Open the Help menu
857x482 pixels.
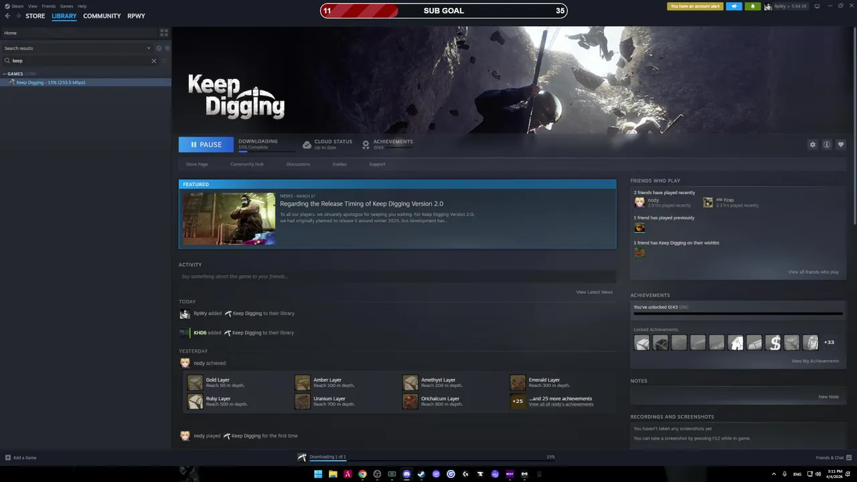(82, 6)
